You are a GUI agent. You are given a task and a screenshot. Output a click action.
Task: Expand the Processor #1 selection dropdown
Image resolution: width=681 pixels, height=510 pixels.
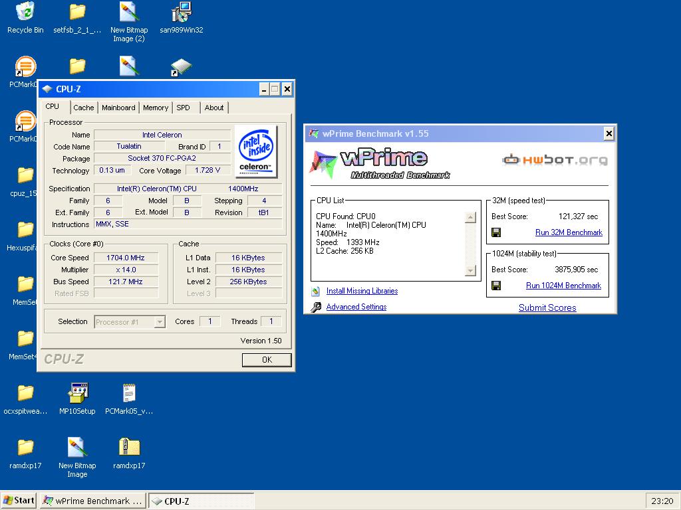[x=160, y=322]
